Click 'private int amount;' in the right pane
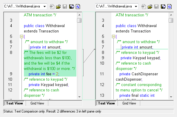This screenshot has height=117, width=177. (x=137, y=47)
